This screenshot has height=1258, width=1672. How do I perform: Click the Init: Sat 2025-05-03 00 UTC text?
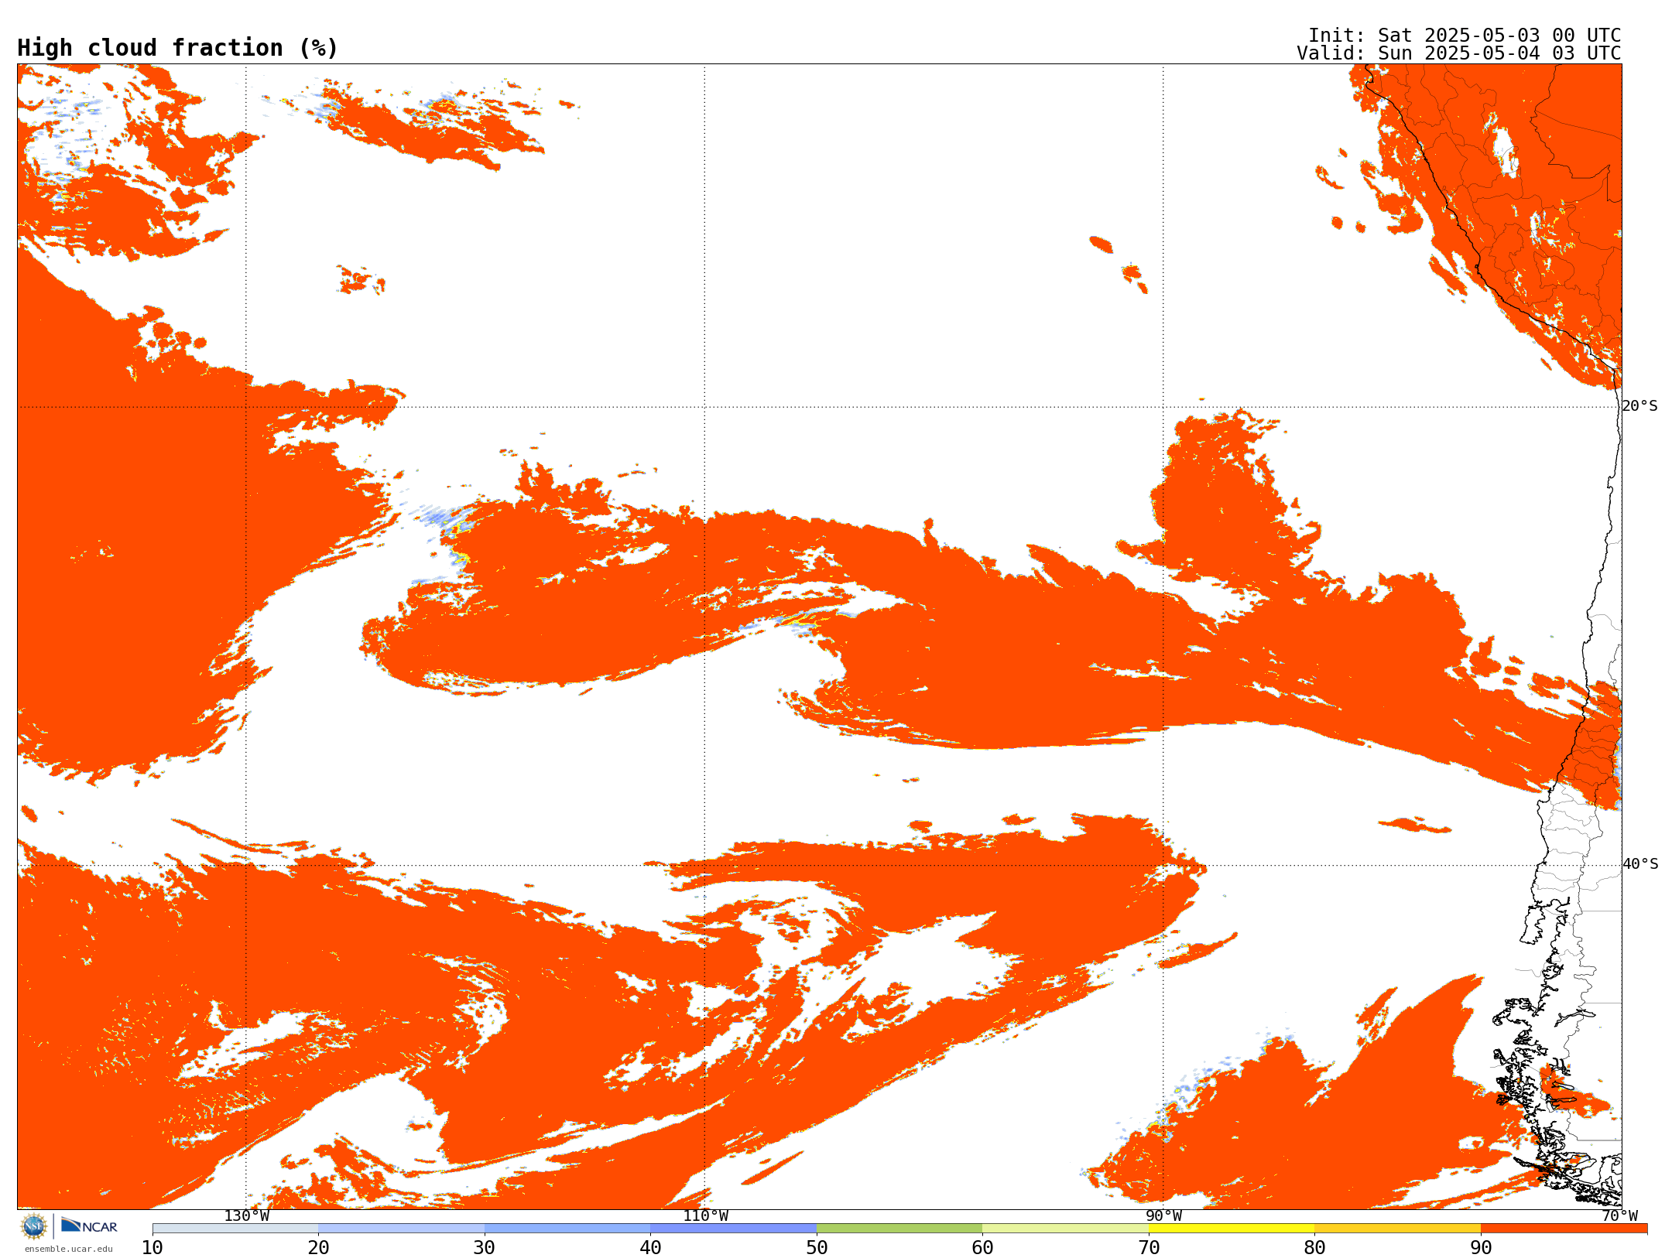1465,36
